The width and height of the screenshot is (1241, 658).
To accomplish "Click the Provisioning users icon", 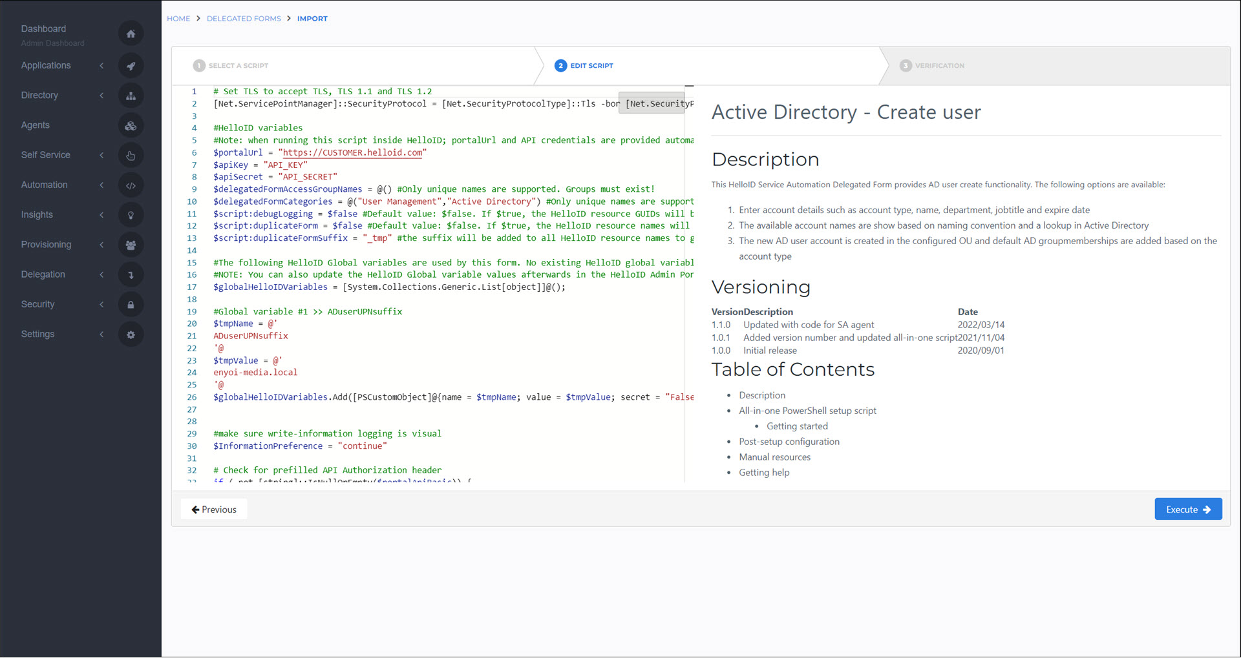I will click(x=131, y=245).
